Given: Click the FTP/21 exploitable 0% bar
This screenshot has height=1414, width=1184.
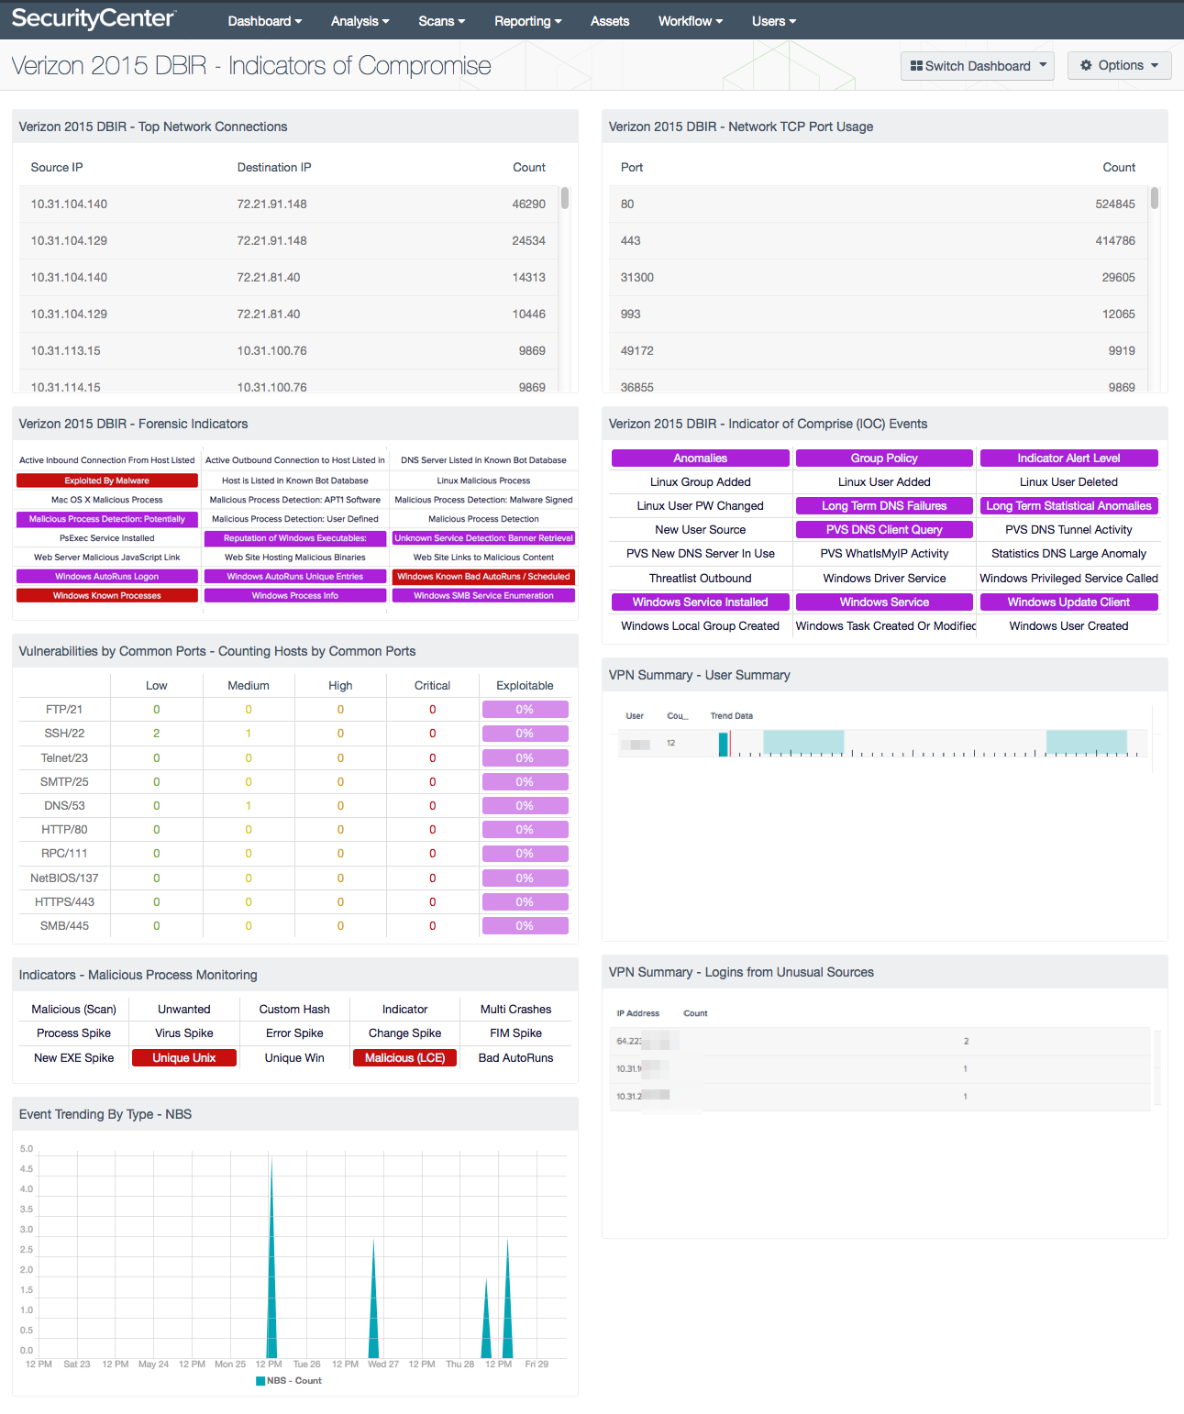Looking at the screenshot, I should coord(525,710).
